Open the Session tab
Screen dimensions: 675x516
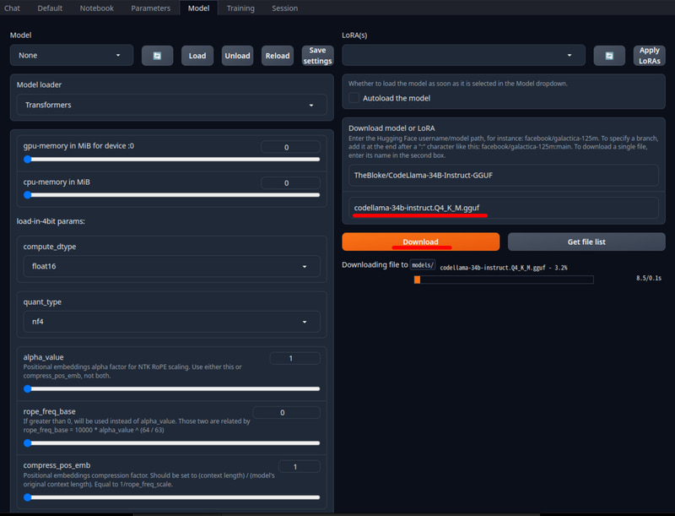pos(284,8)
